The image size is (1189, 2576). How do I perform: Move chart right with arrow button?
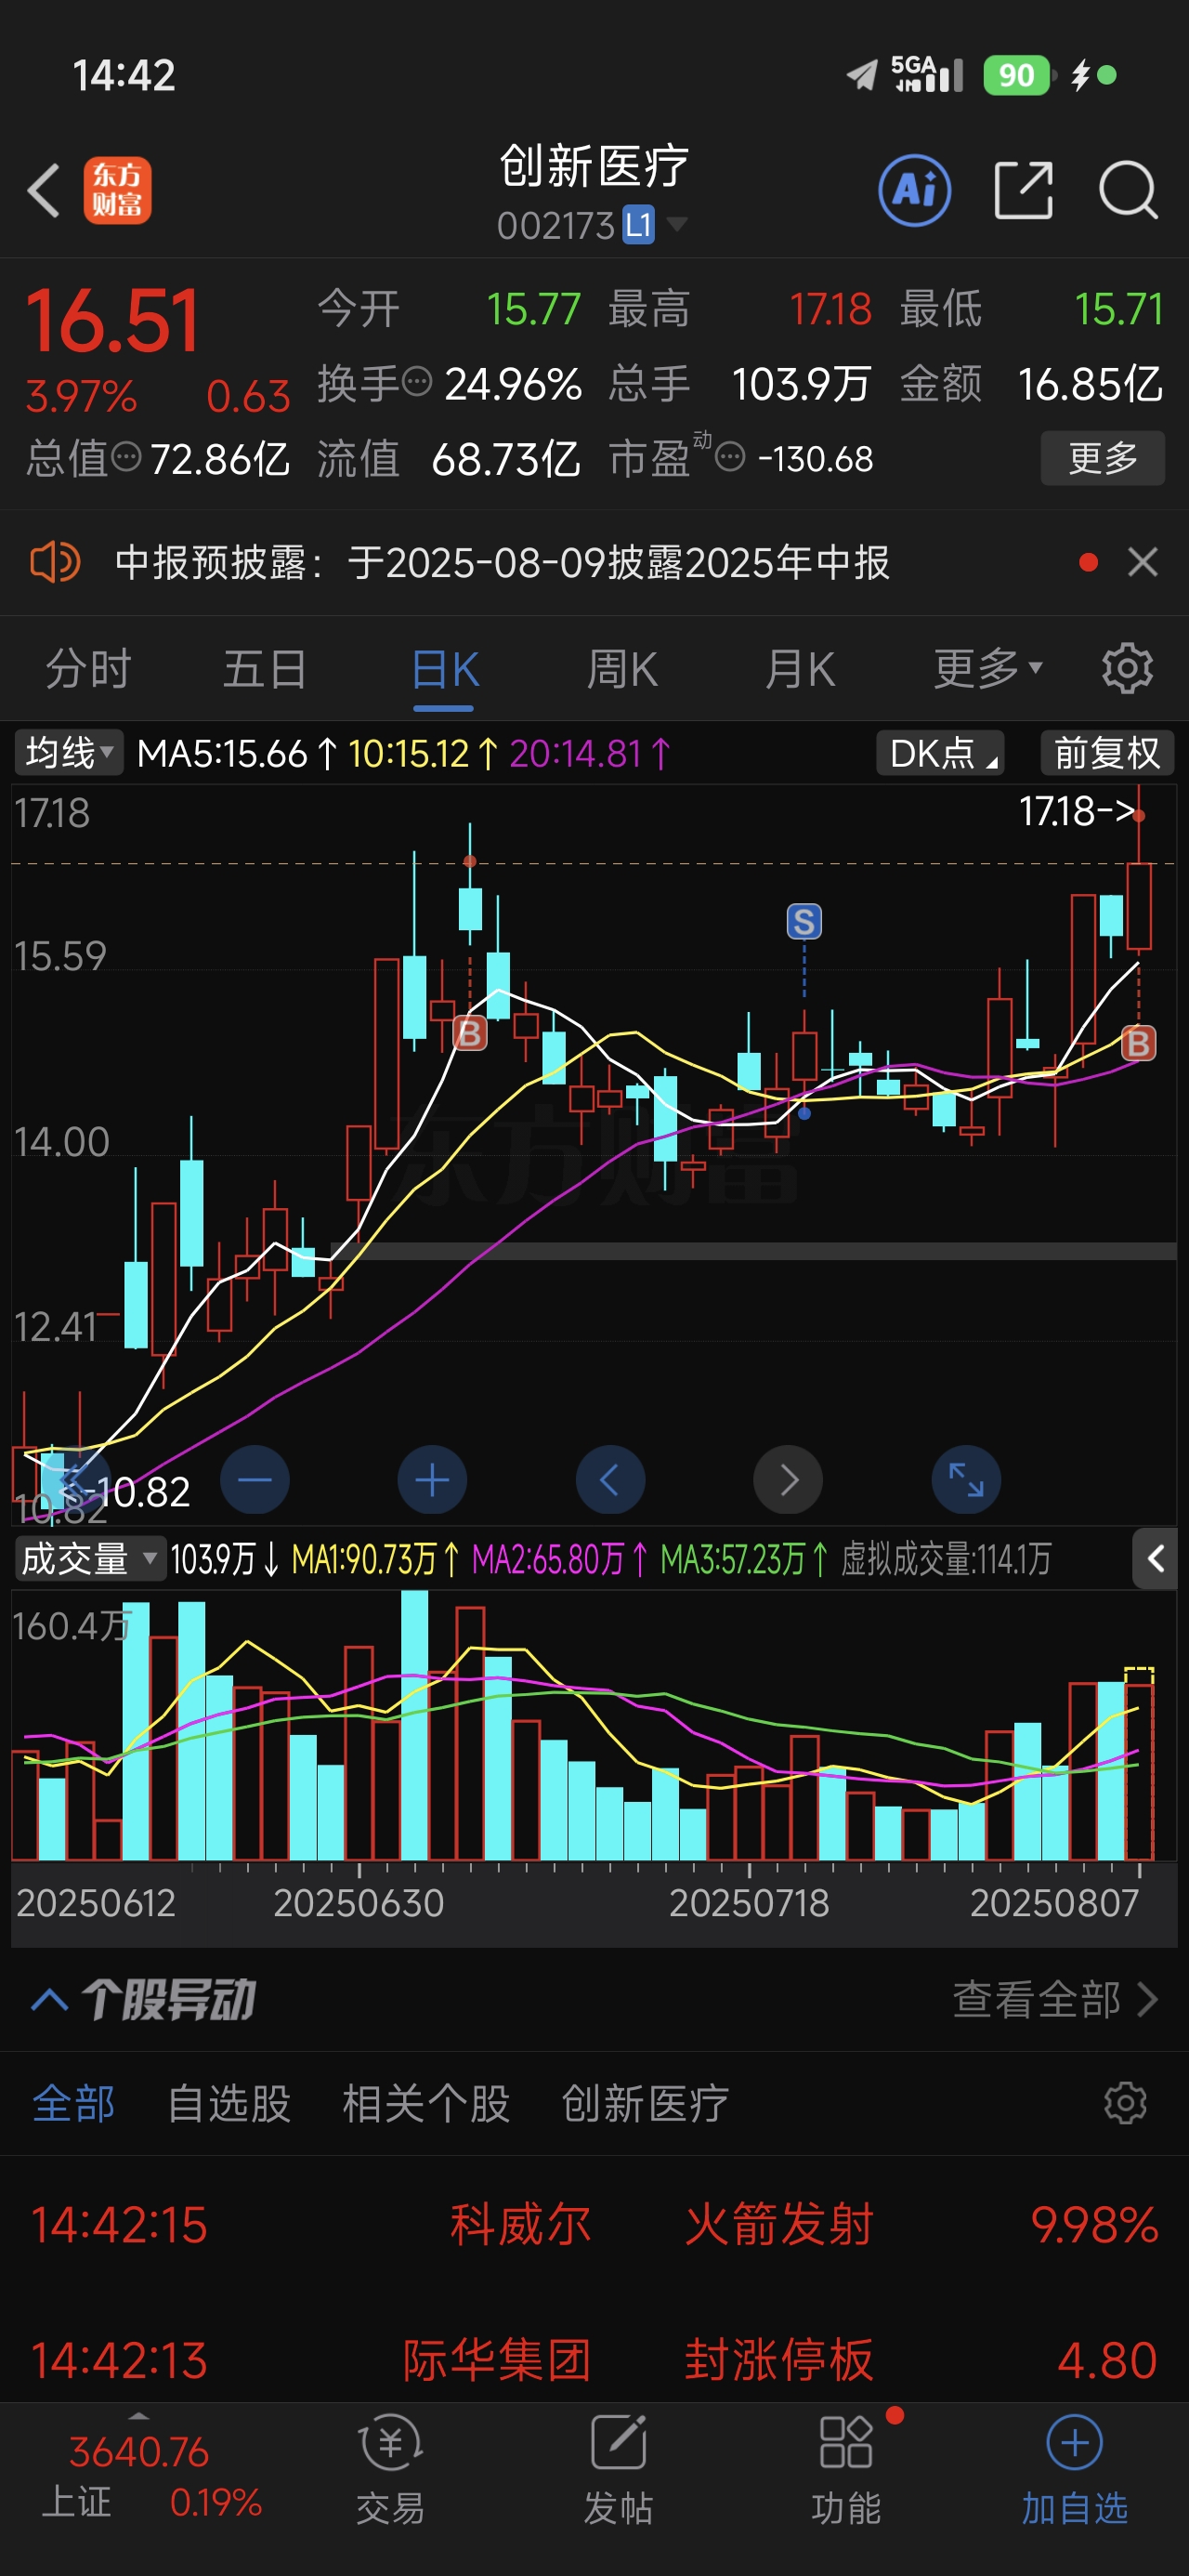pos(788,1480)
